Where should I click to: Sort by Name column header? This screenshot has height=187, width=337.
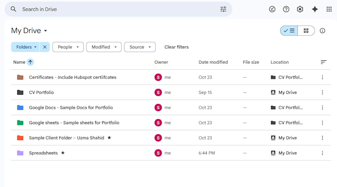pos(19,62)
